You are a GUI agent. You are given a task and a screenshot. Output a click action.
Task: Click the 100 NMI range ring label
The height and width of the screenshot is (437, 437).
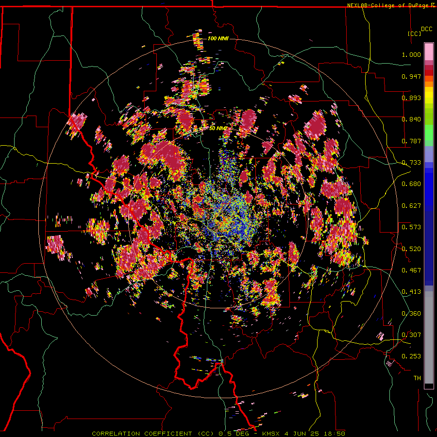[218, 38]
